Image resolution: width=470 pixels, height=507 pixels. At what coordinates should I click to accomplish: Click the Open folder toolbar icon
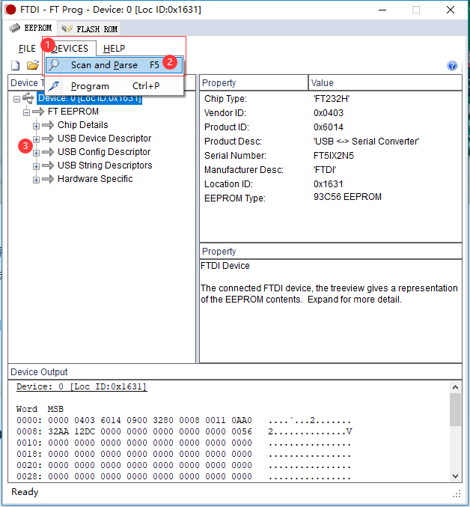33,65
